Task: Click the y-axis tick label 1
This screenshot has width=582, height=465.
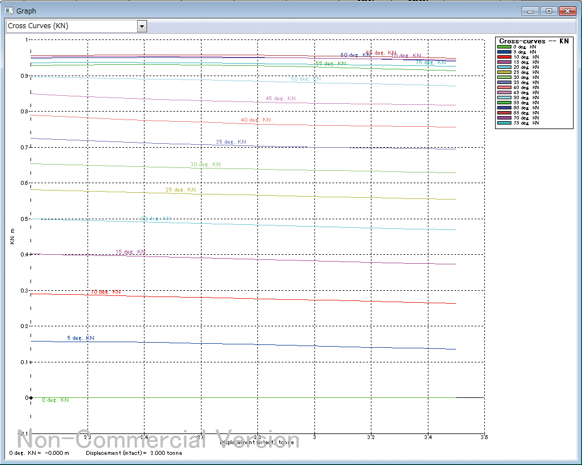Action: pos(27,39)
